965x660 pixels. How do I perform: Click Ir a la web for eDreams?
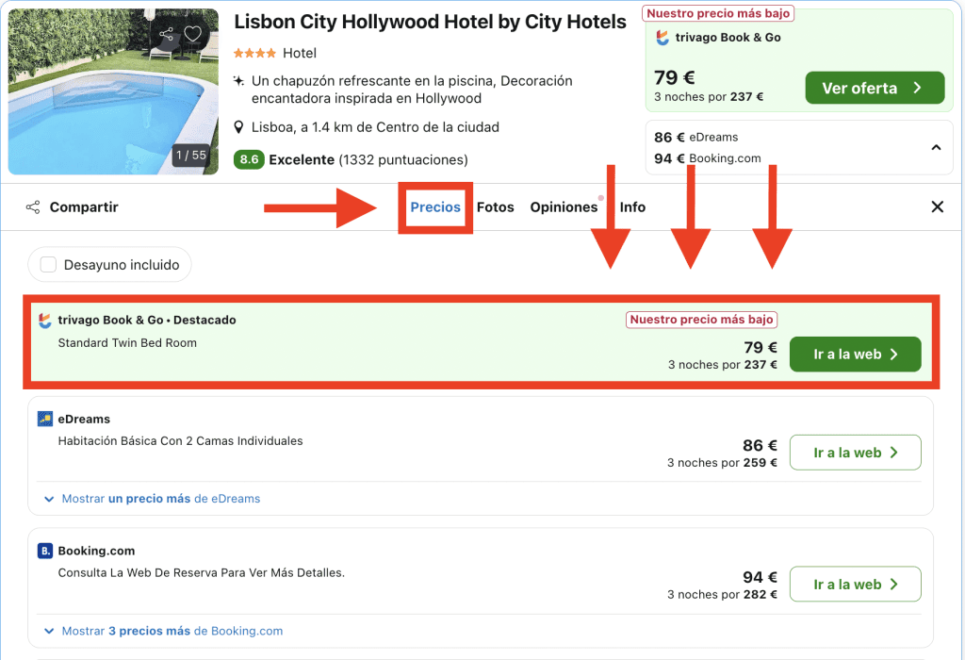pyautogui.click(x=855, y=453)
